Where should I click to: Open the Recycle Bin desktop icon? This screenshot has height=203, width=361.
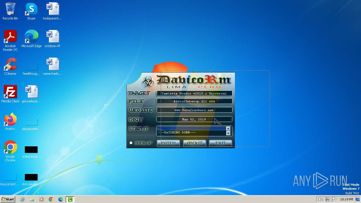[10, 11]
